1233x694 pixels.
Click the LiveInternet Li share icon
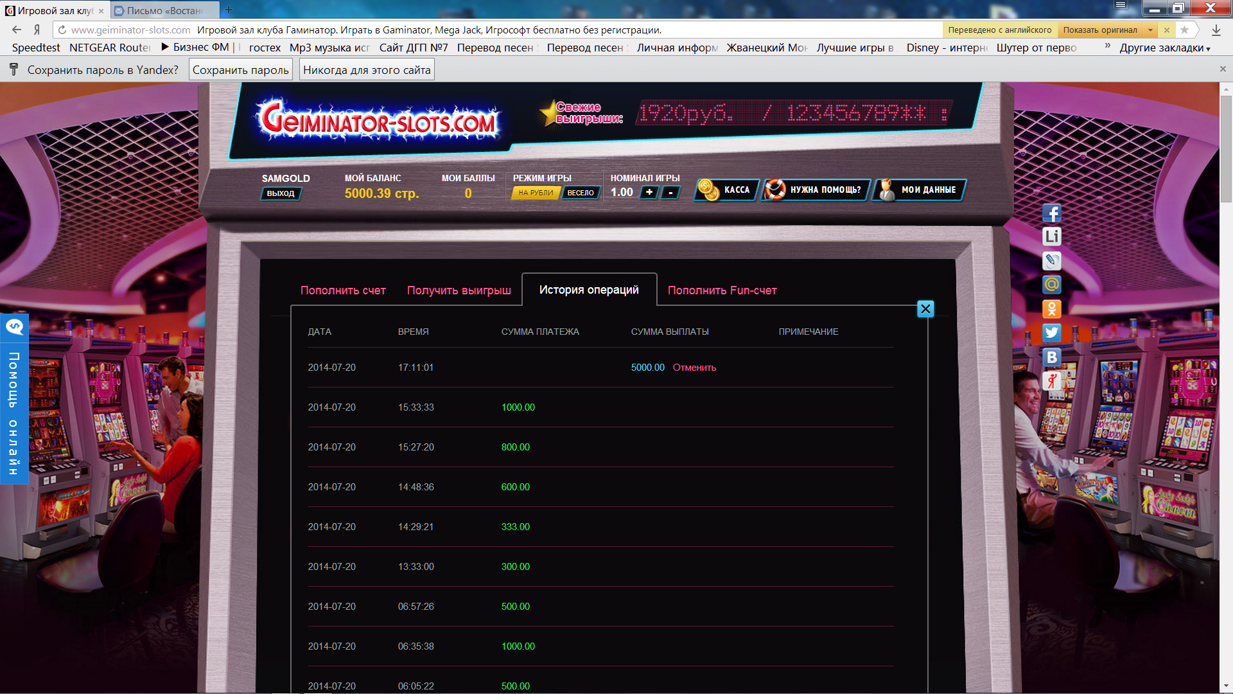click(1051, 236)
